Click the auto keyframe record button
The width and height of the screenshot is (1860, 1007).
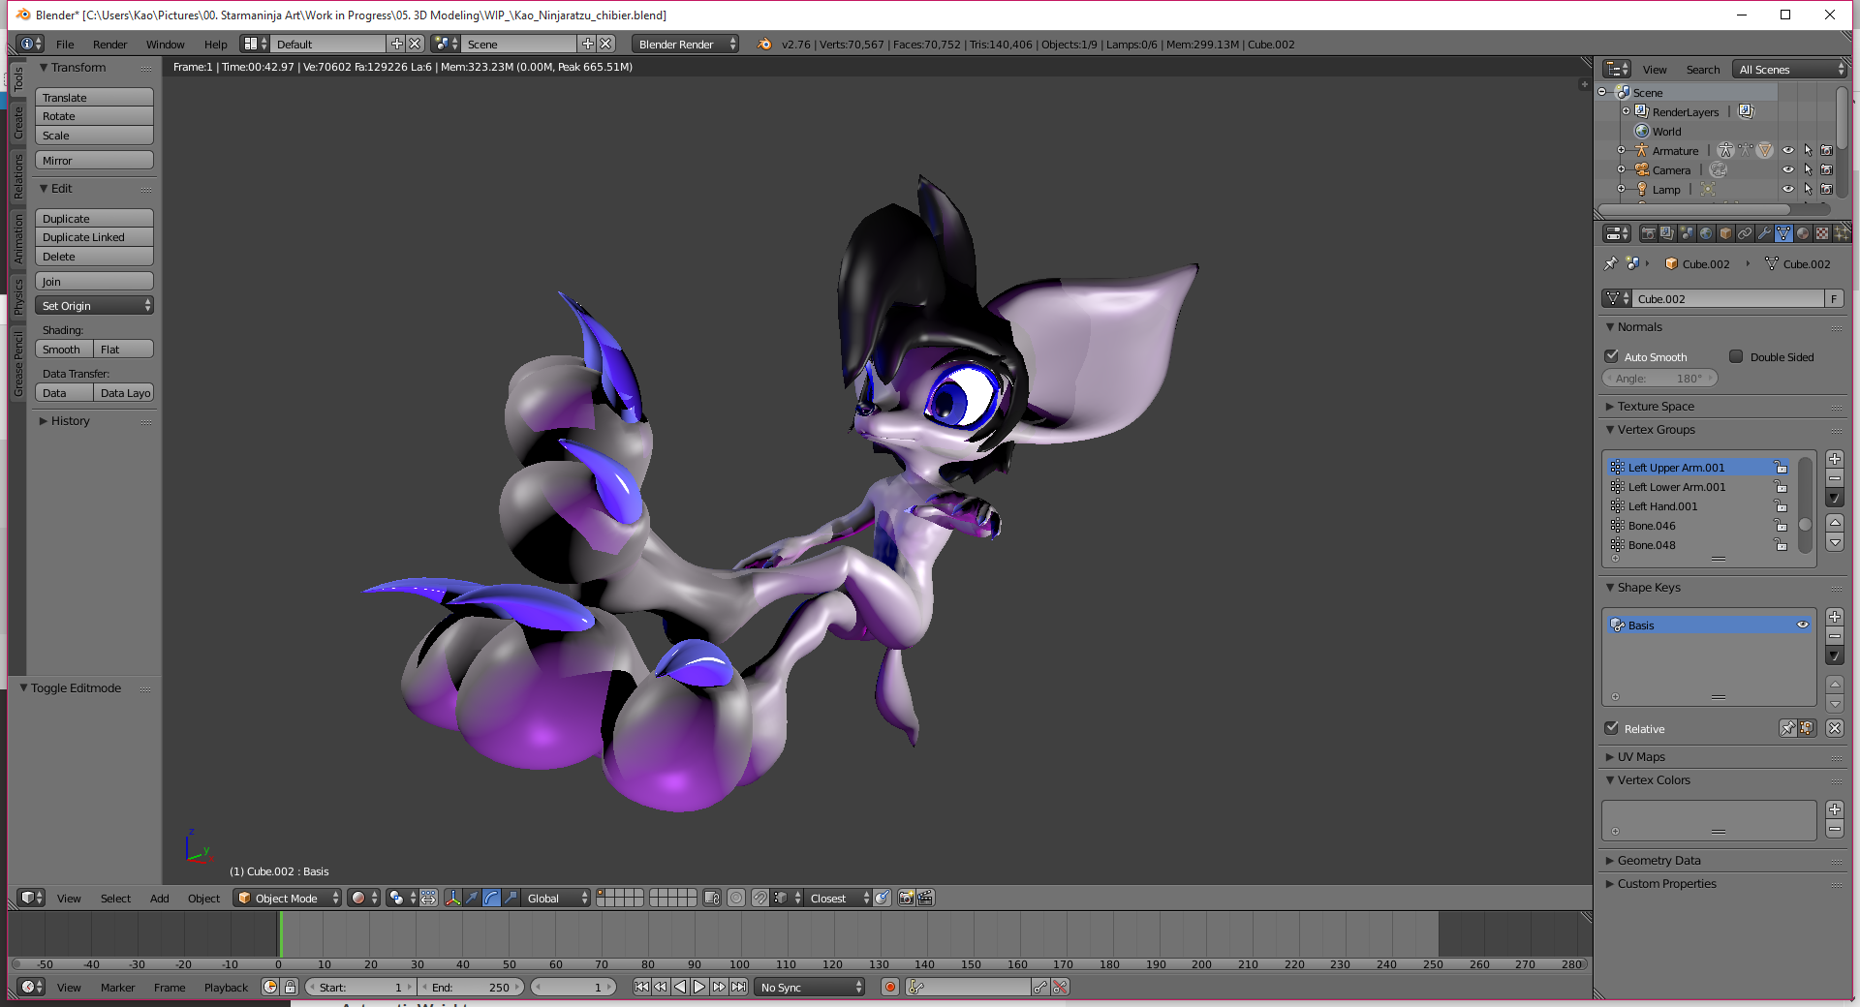(x=889, y=987)
